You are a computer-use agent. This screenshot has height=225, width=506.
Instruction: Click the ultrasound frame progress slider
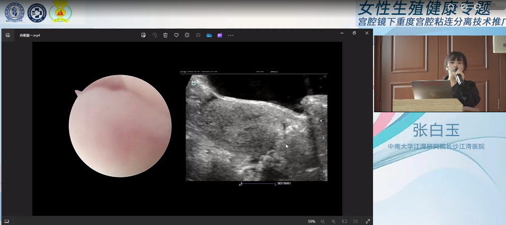[258, 184]
